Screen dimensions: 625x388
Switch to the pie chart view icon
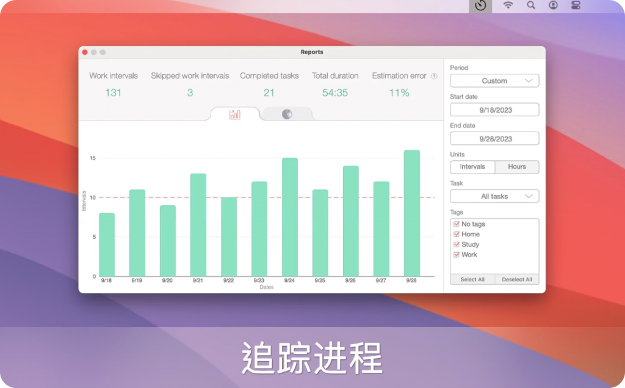click(x=287, y=114)
